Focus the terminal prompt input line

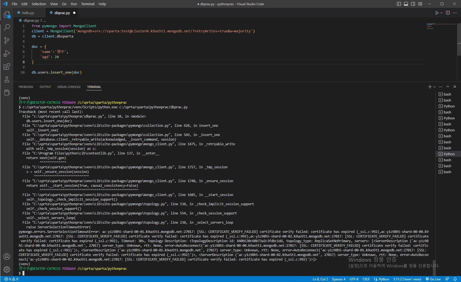click(x=23, y=273)
